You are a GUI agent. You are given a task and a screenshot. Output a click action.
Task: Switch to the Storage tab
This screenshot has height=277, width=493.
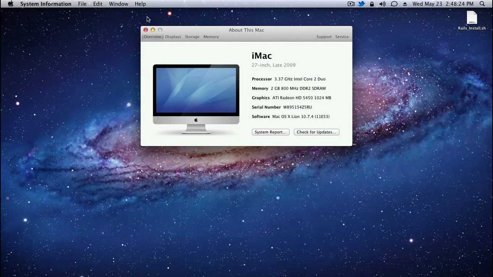click(192, 37)
